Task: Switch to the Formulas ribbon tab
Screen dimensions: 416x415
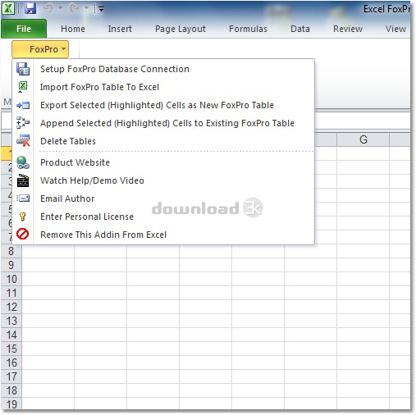Action: pyautogui.click(x=248, y=29)
